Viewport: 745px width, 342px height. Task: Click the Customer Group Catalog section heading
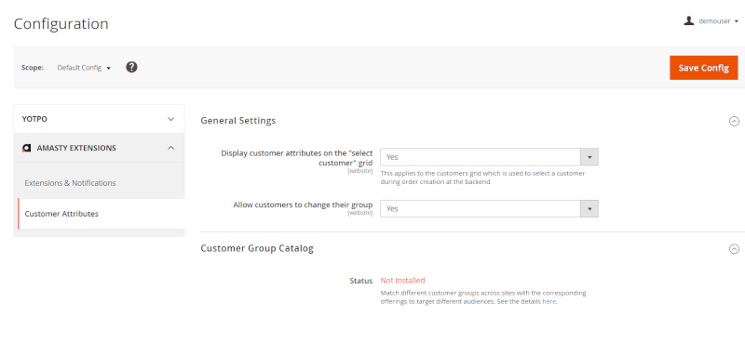point(257,248)
